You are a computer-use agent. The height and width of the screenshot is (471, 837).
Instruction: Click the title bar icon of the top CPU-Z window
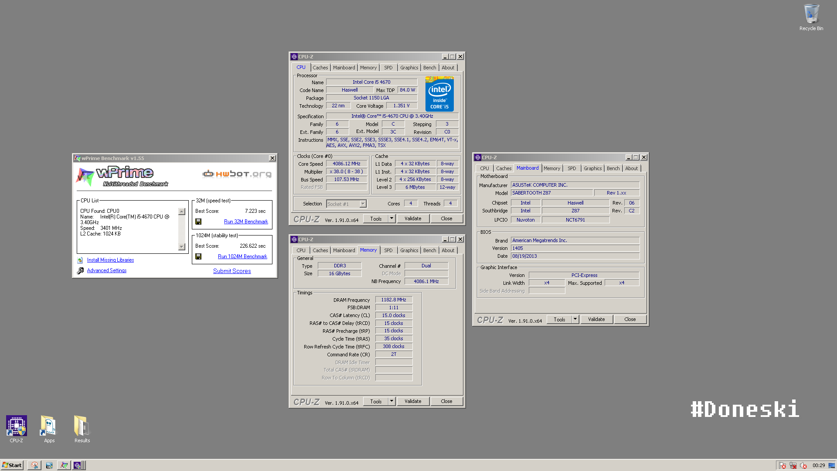[294, 57]
